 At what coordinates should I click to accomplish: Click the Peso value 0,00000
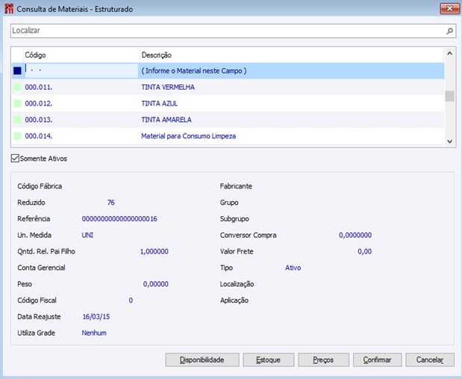coord(155,284)
